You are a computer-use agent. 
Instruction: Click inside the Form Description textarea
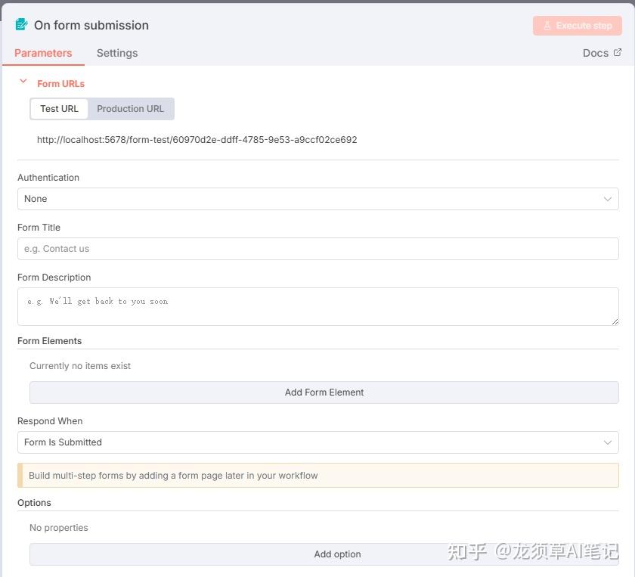pos(317,306)
